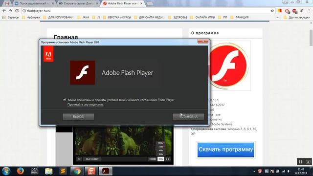Switch to Flash installer taskbar item
313x176 pixels.
[x=106, y=171]
